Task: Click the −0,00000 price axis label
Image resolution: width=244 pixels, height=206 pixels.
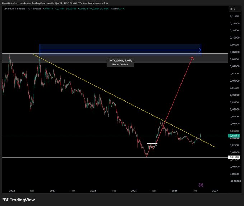Action: (x=235, y=181)
